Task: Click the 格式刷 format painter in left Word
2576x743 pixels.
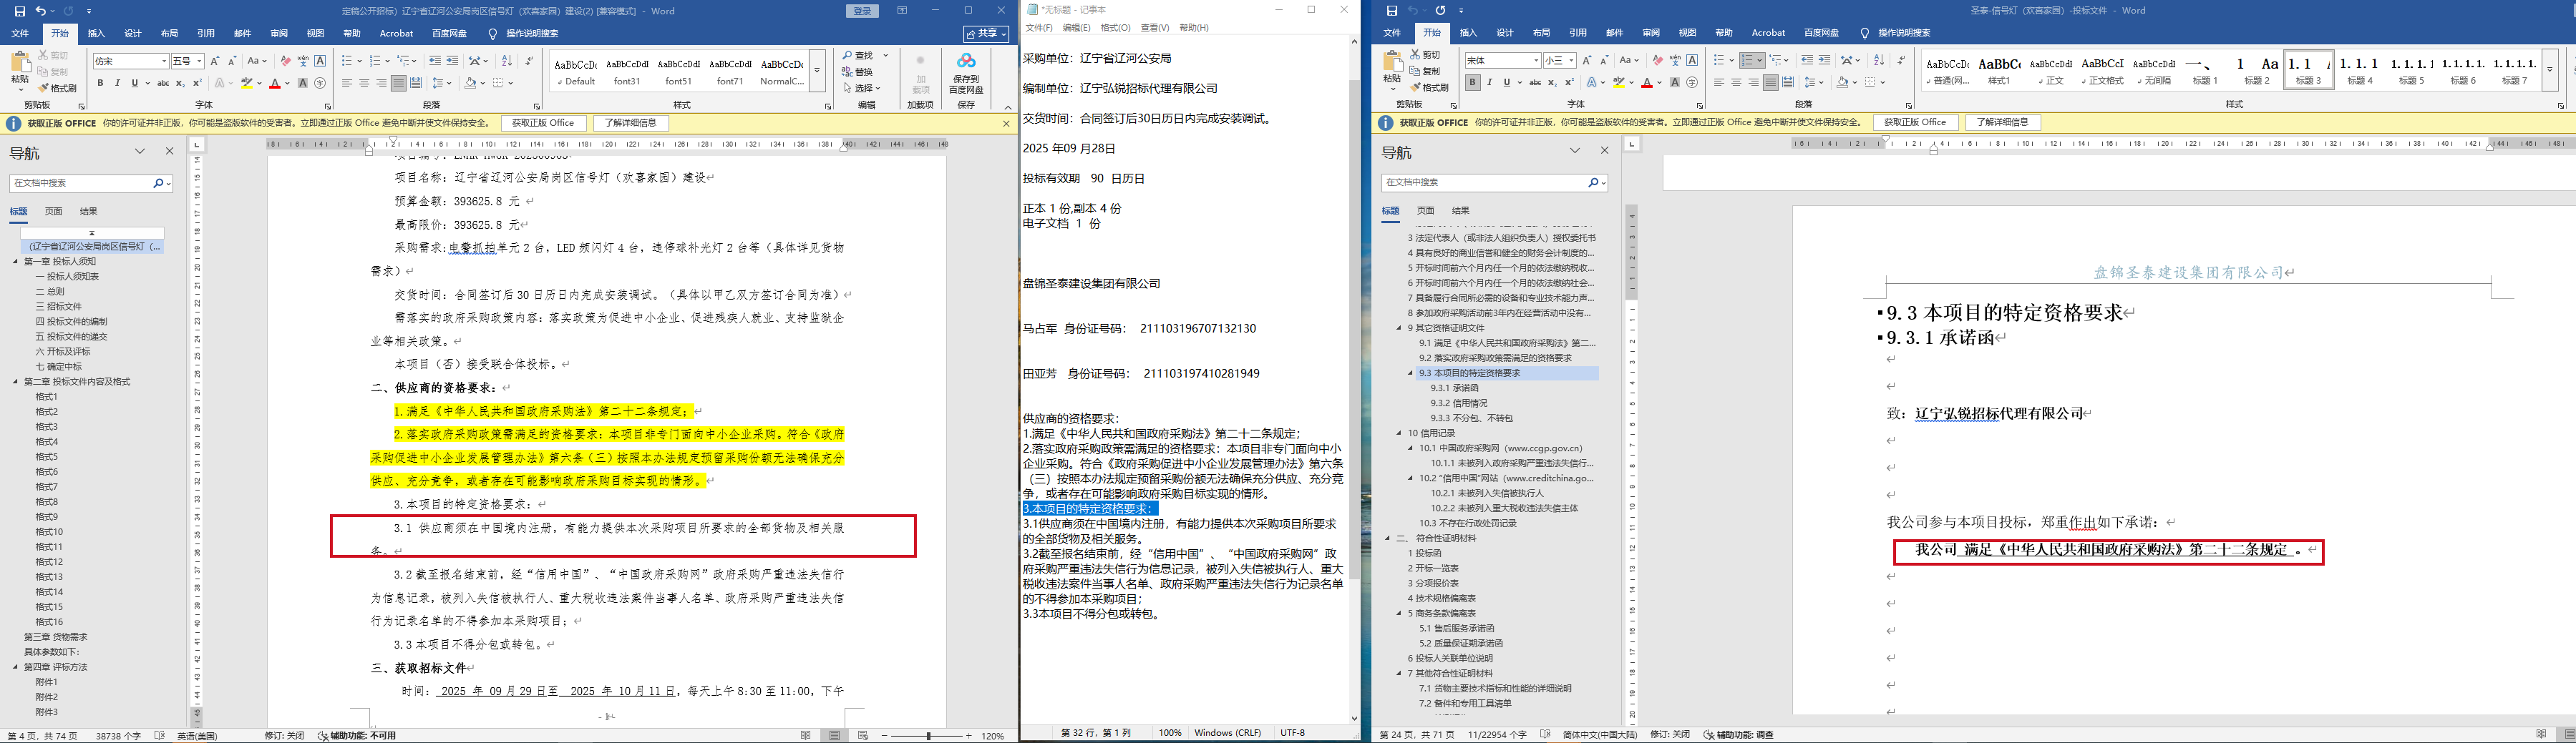Action: pos(58,88)
